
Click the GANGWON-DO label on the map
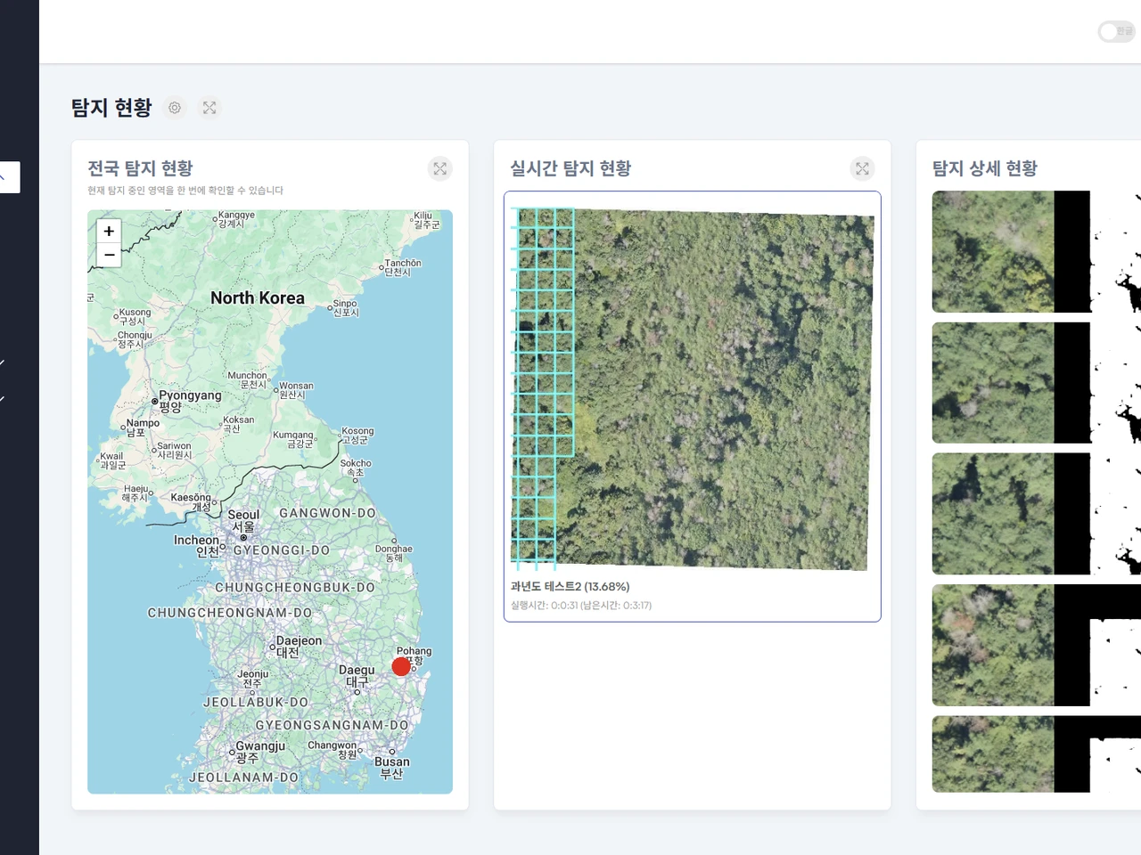pos(327,513)
